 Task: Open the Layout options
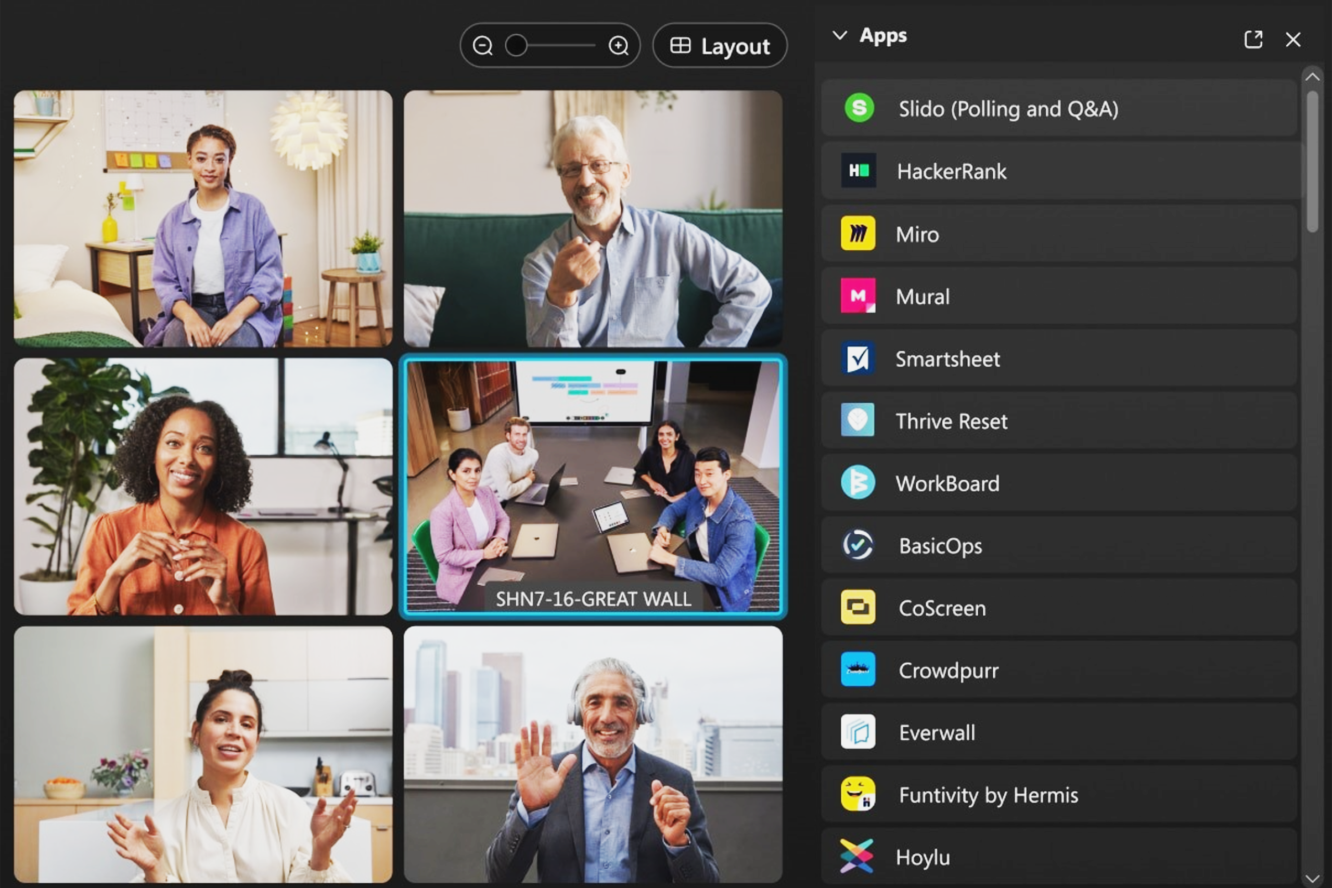point(720,45)
